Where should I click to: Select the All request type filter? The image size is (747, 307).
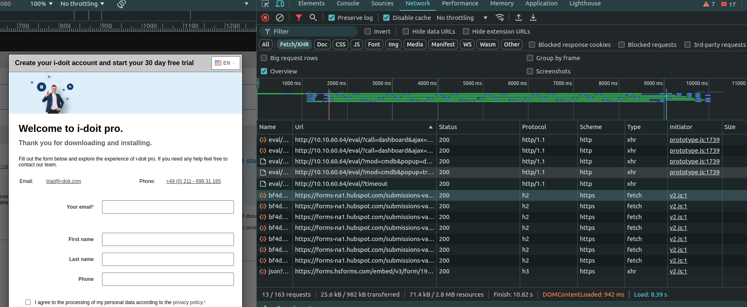coord(265,44)
